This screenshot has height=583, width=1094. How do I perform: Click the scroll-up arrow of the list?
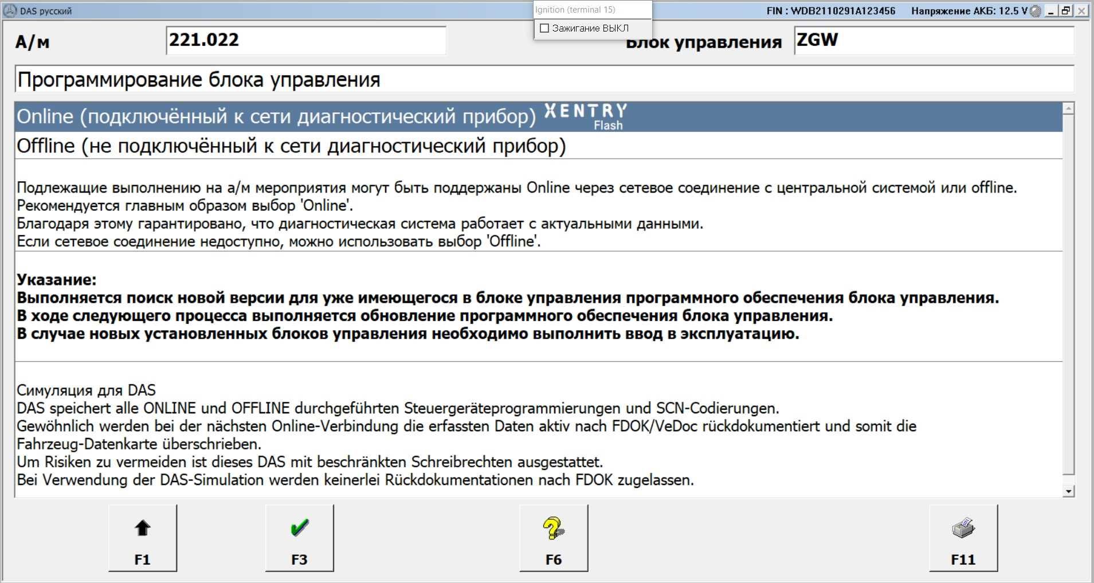1068,108
